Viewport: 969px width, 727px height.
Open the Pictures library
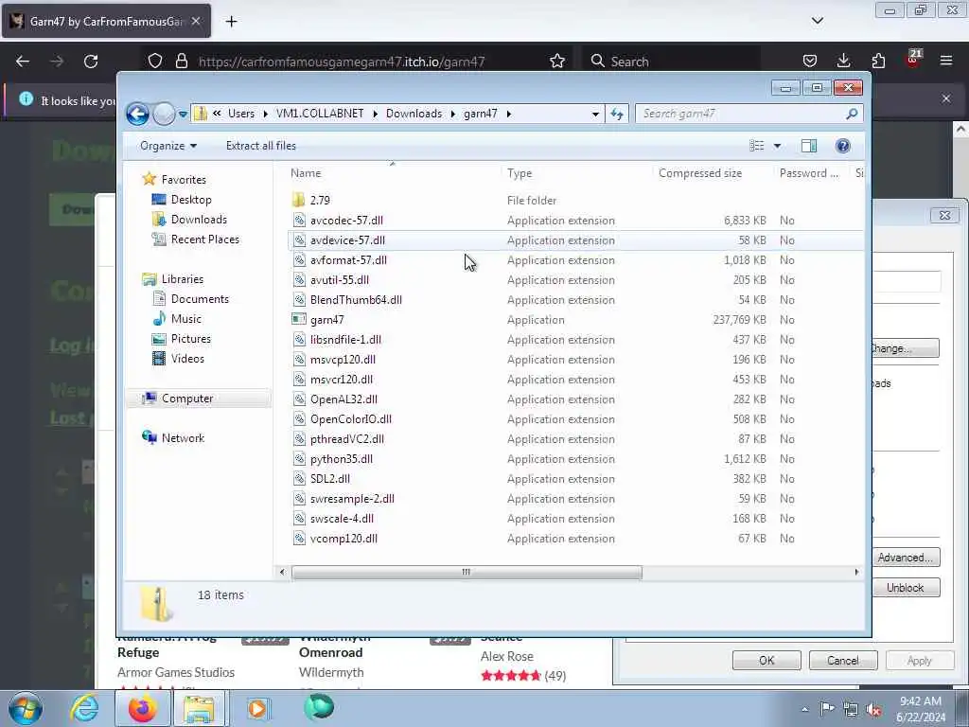(191, 339)
